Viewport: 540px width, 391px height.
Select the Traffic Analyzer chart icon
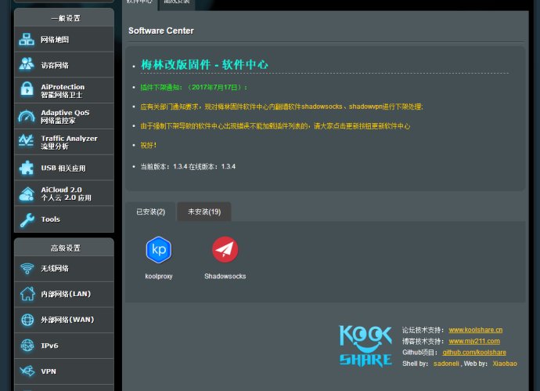[x=27, y=141]
